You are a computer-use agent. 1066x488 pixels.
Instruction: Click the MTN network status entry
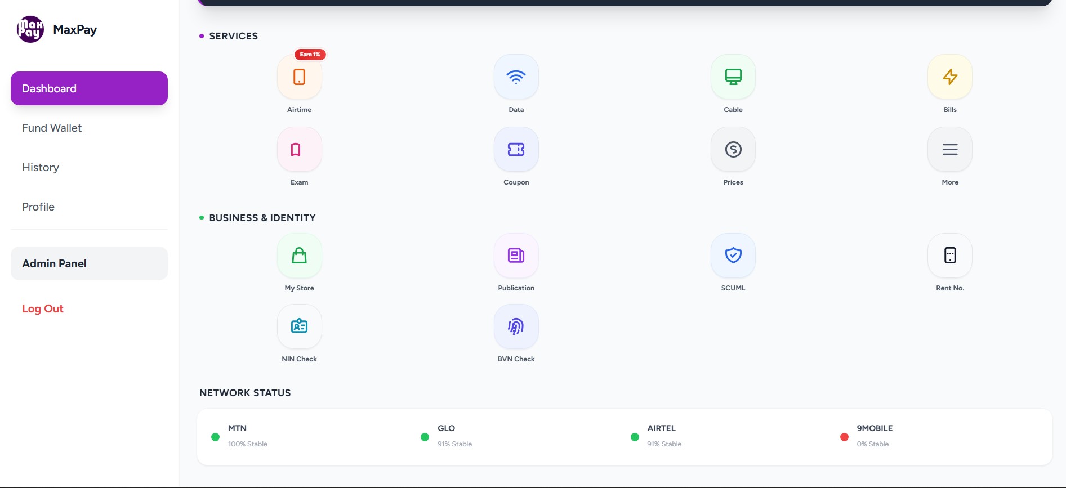239,436
